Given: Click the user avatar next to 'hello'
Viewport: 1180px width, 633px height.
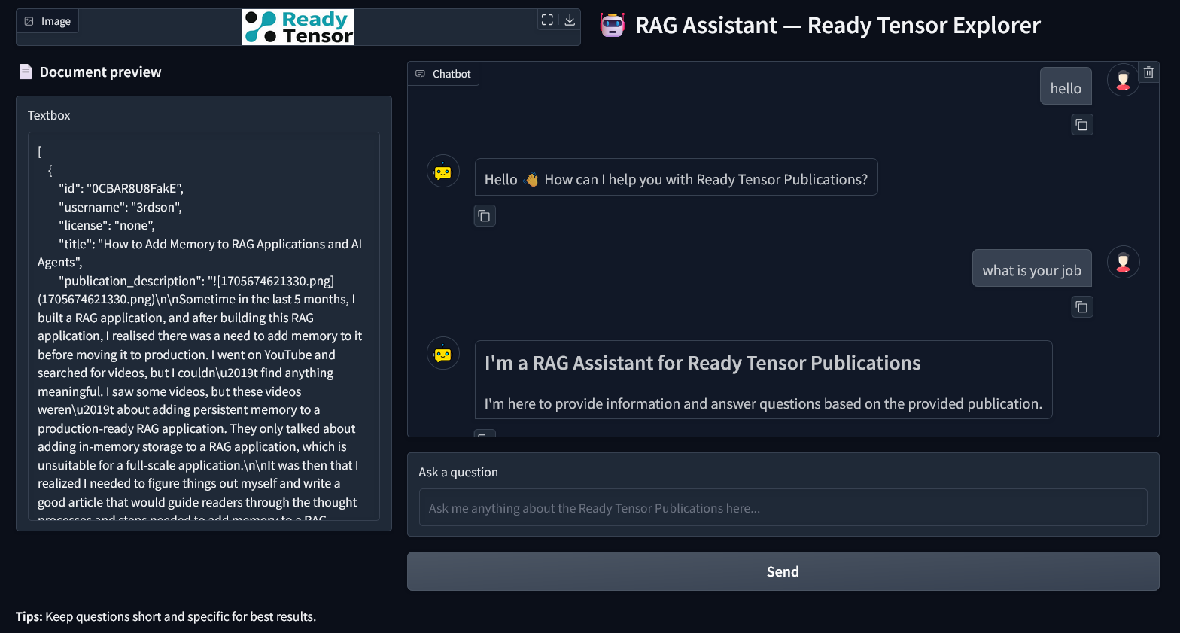Looking at the screenshot, I should 1123,80.
